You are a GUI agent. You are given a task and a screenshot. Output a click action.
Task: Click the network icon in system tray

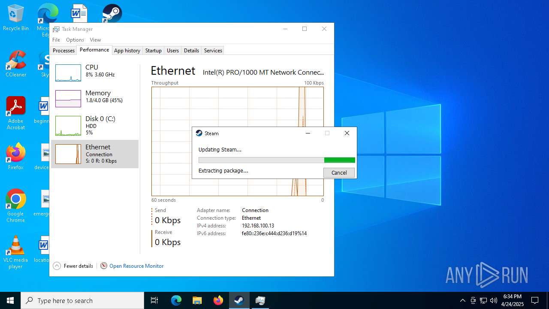483,300
